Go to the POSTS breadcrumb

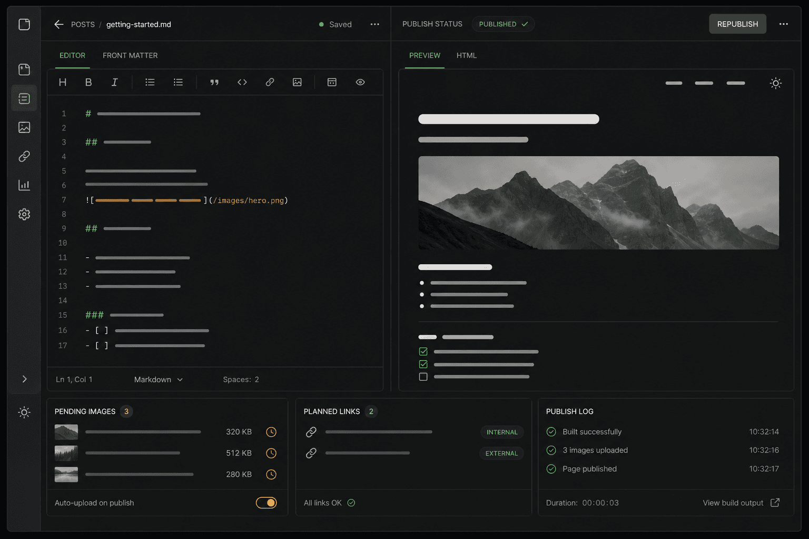(x=83, y=24)
